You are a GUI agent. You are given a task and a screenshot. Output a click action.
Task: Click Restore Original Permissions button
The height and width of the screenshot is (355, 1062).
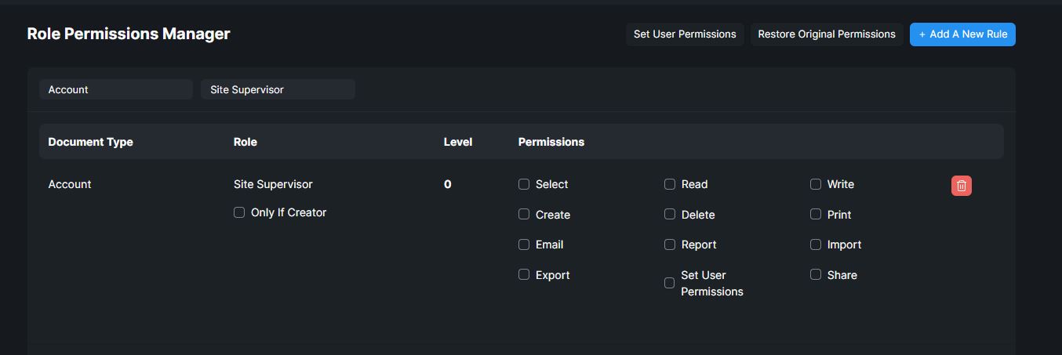[x=827, y=34]
